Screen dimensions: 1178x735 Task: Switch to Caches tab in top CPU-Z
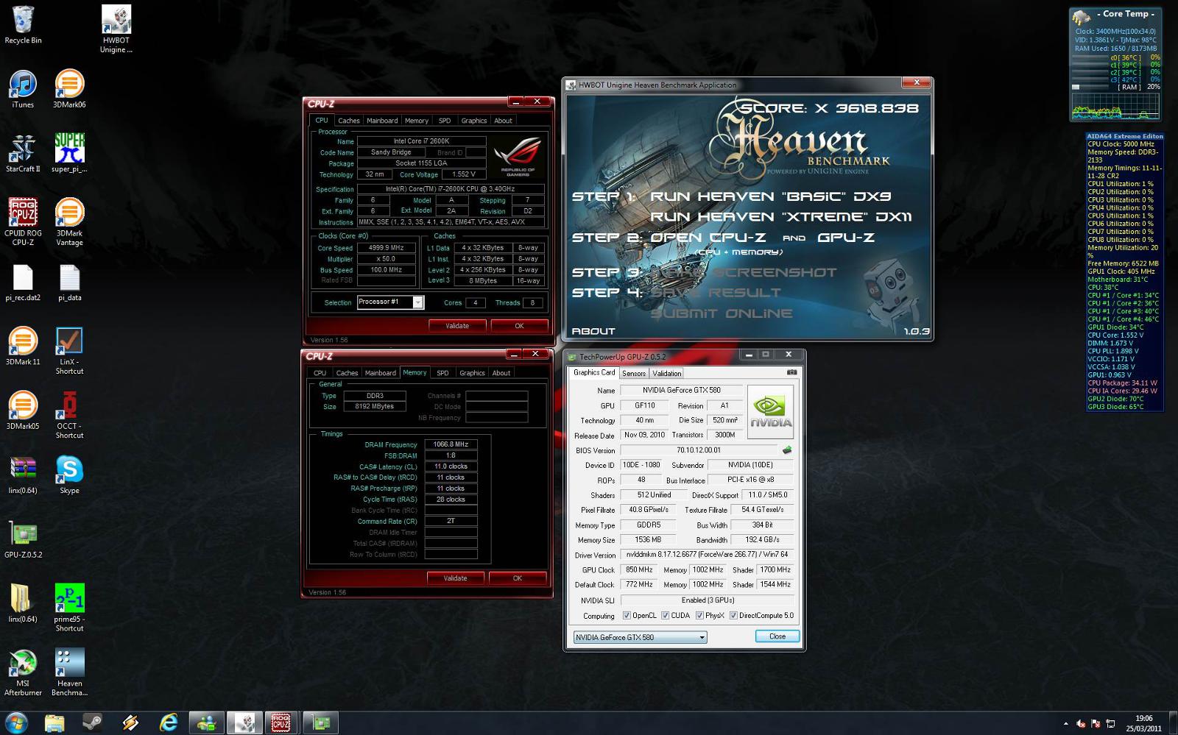[349, 121]
